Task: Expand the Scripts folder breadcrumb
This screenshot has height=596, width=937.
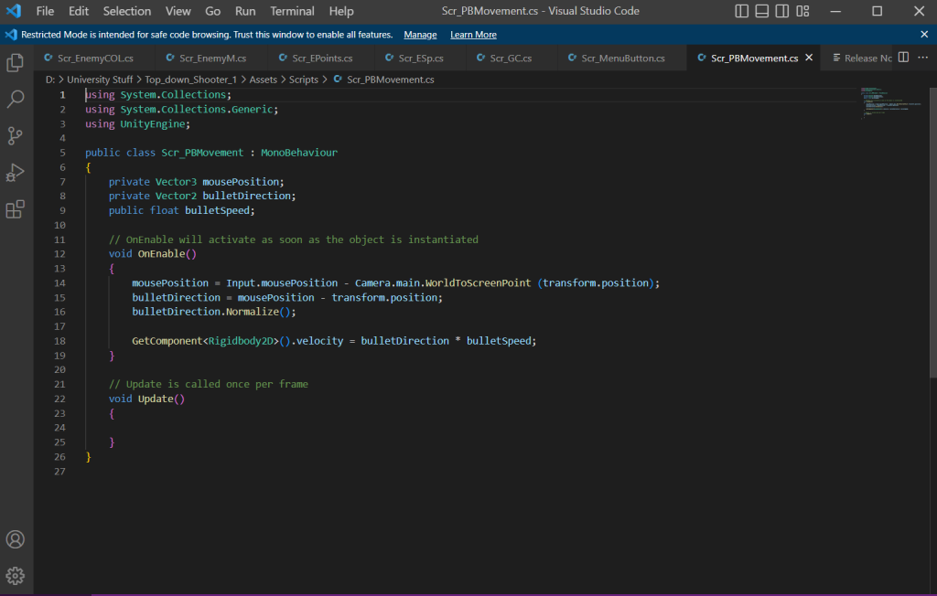Action: [303, 80]
